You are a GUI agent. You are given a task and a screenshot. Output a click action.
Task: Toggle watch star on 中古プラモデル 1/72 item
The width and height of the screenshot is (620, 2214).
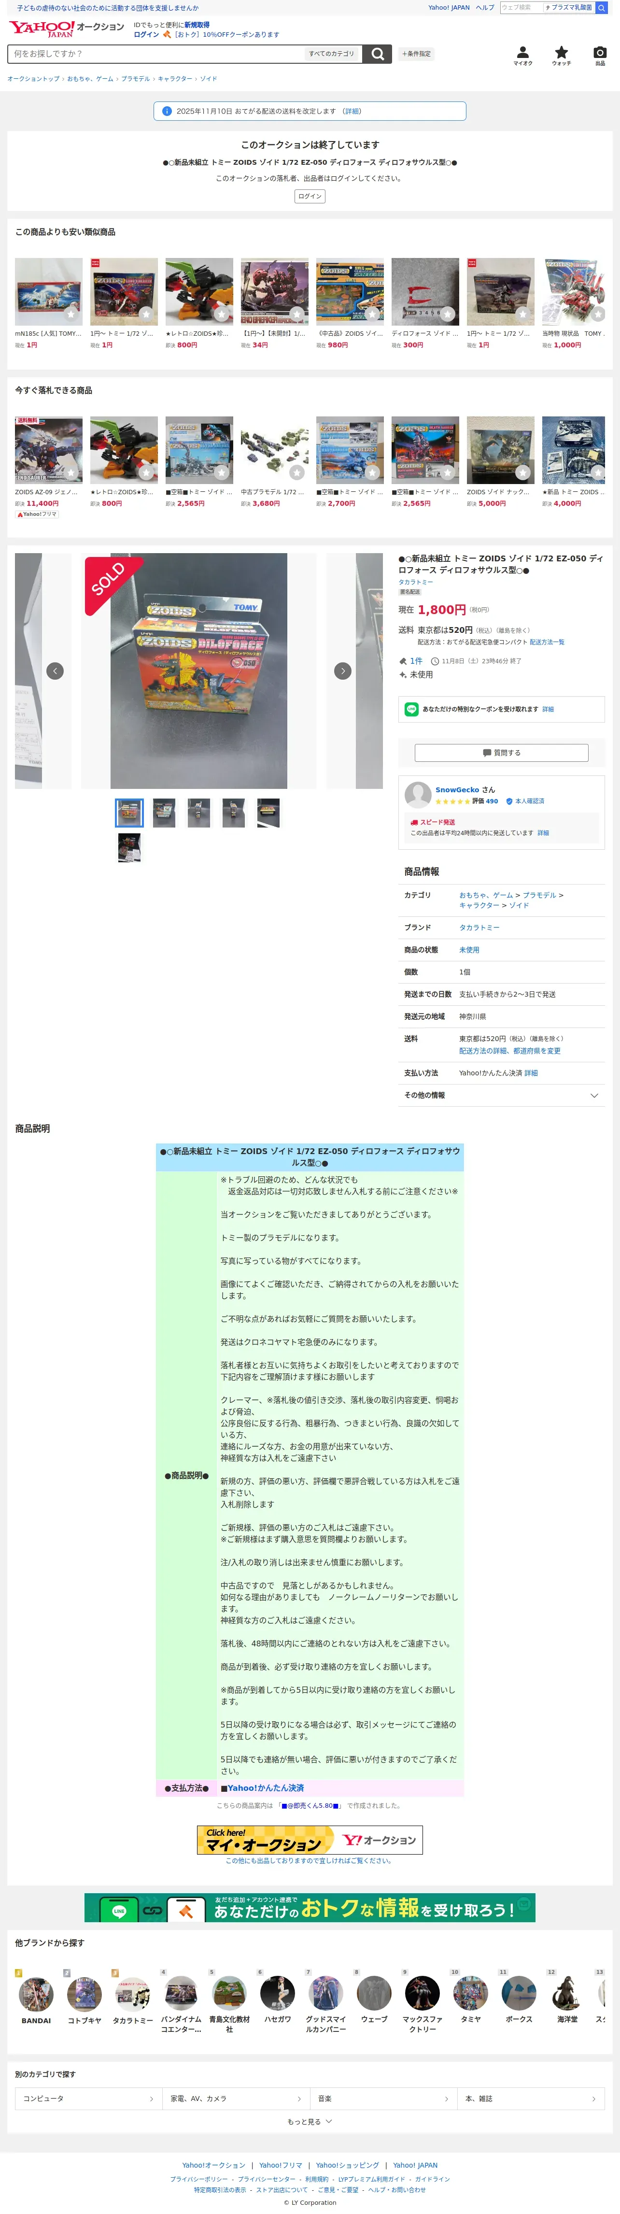coord(297,473)
